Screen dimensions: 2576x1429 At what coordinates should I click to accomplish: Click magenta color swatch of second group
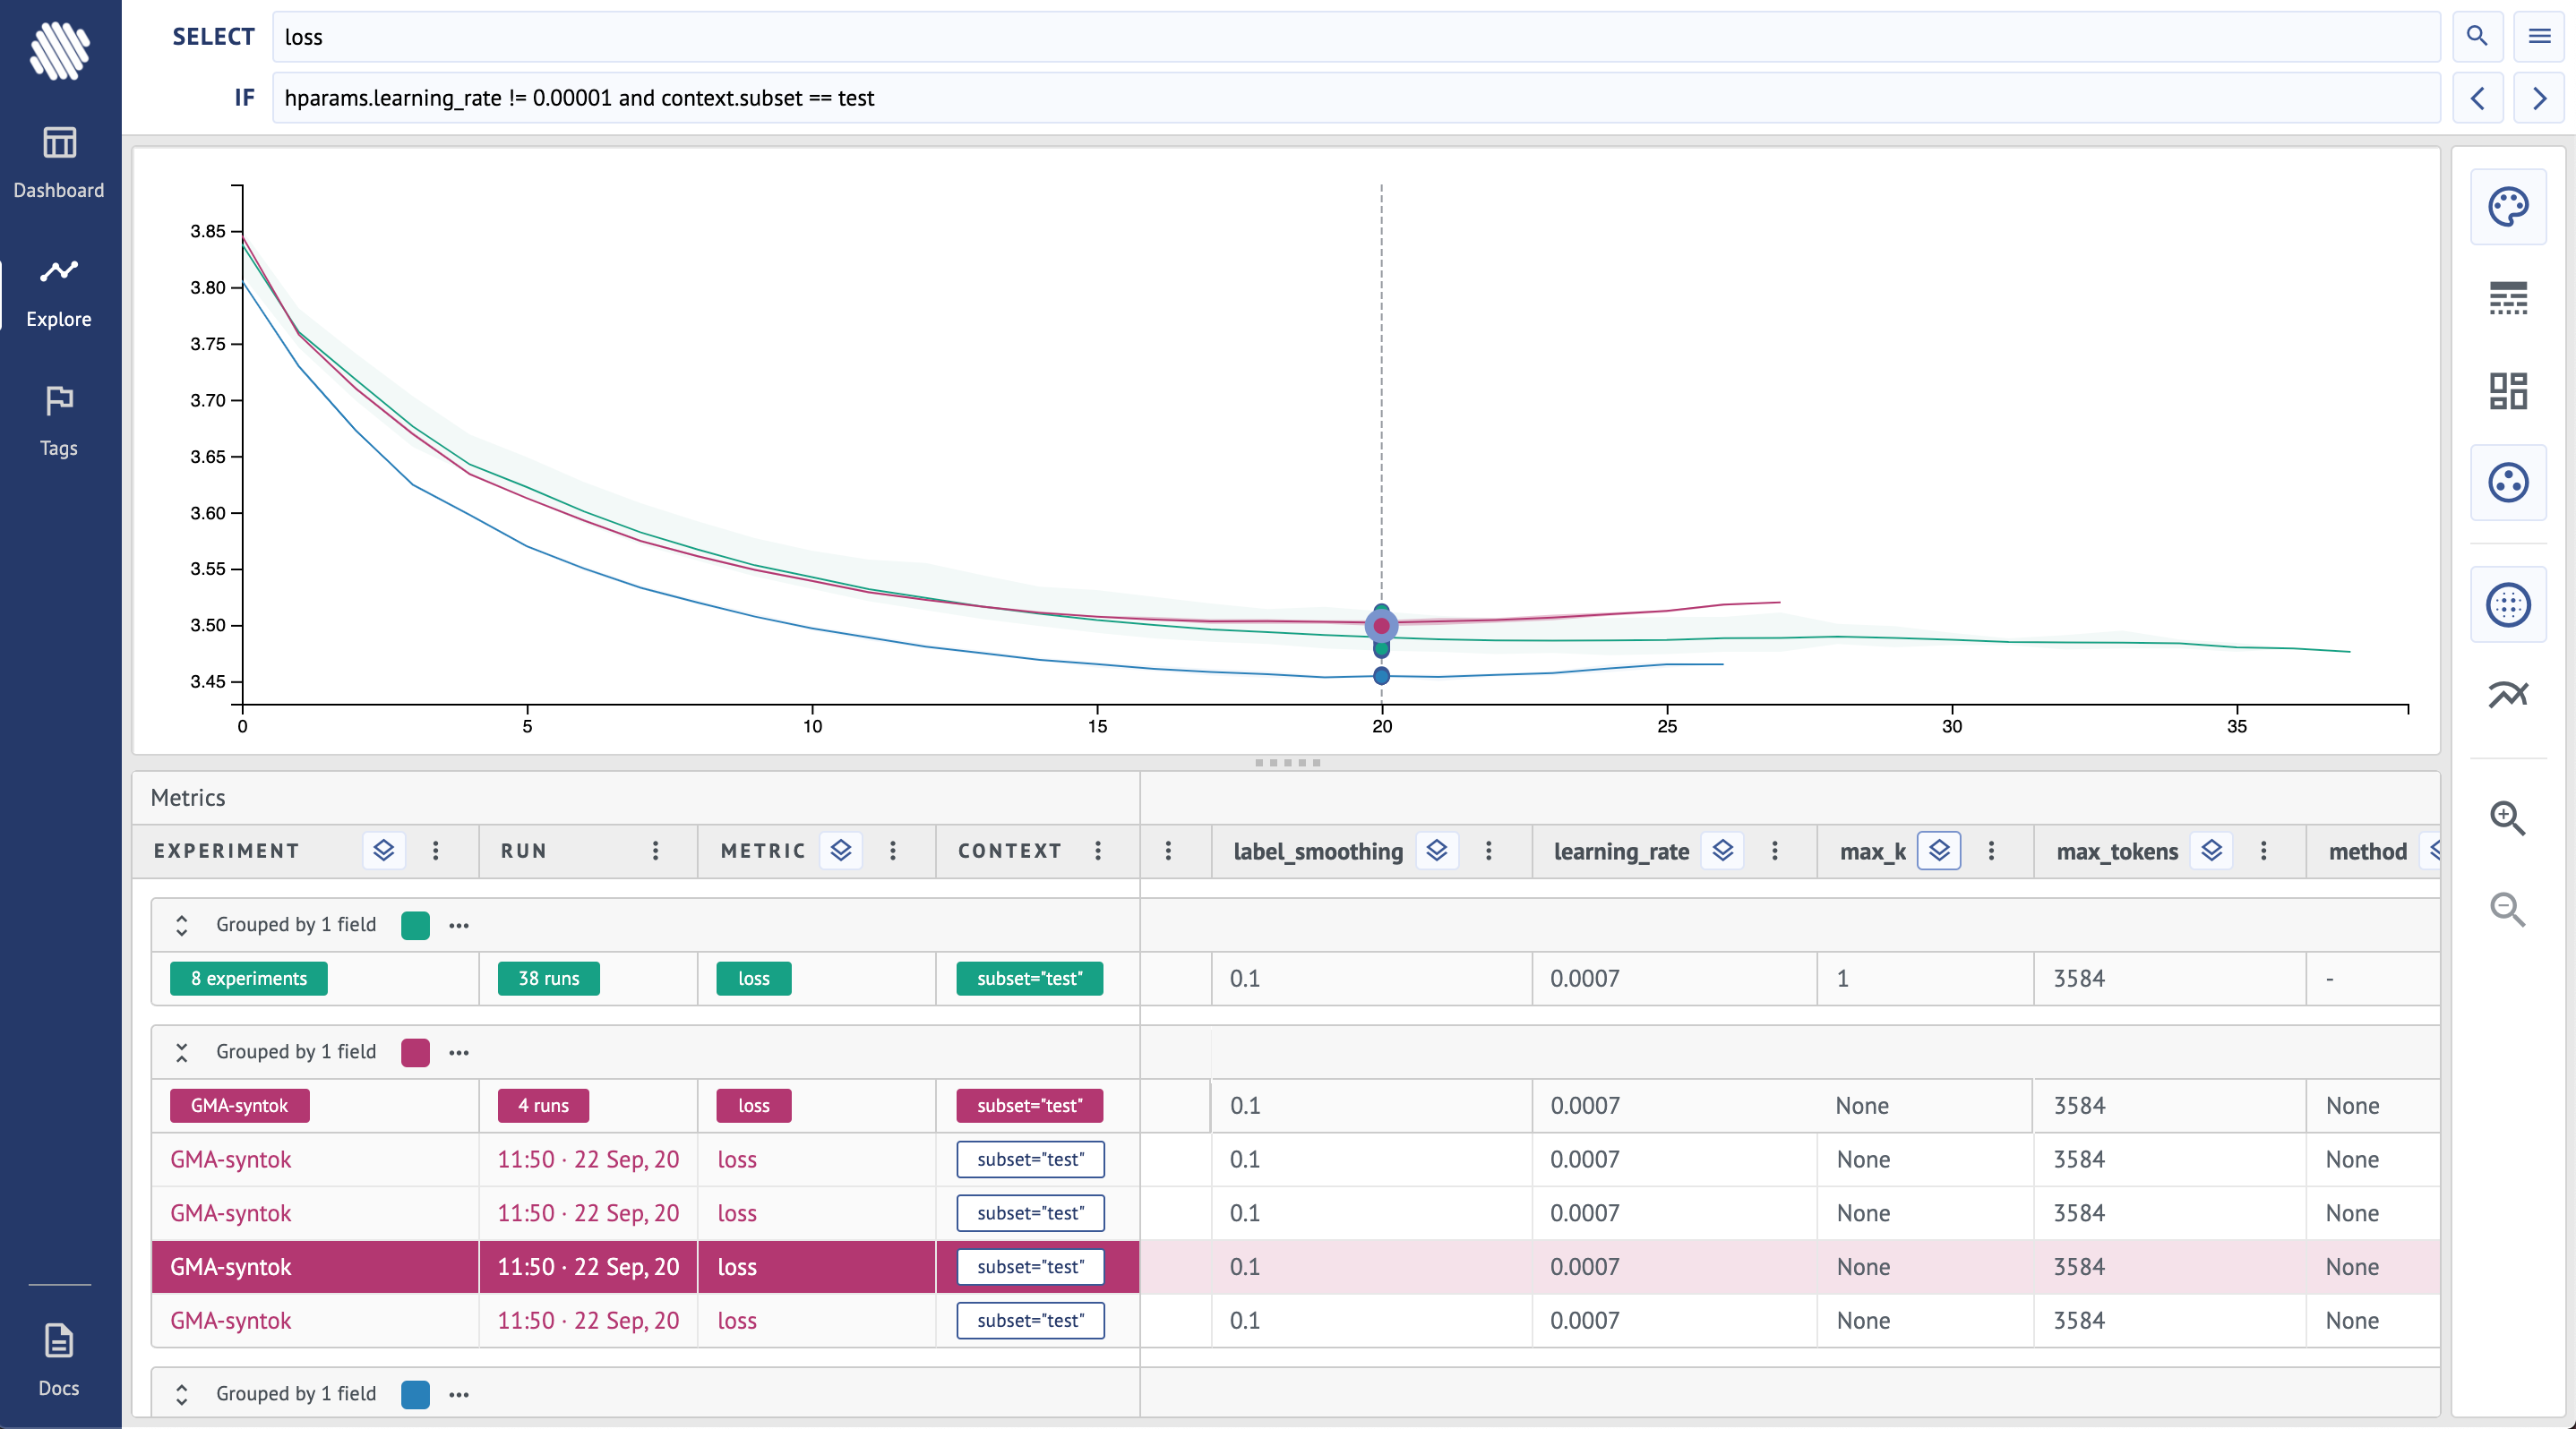(415, 1052)
